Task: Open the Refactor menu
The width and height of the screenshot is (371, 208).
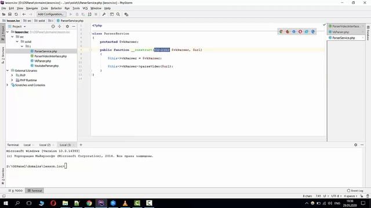Action: [x=56, y=8]
